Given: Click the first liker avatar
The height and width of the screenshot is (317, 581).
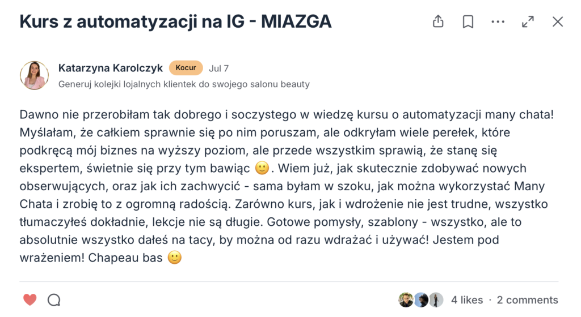Looking at the screenshot, I should [406, 300].
